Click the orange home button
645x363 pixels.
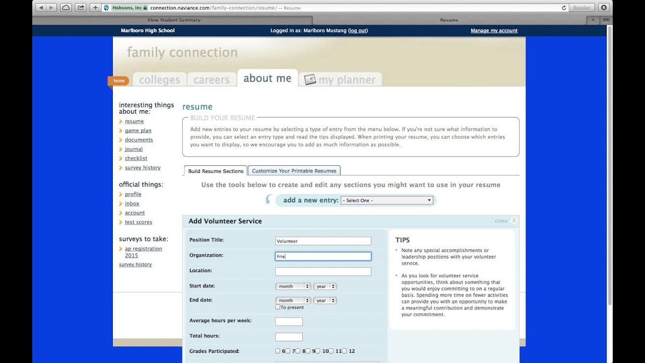click(x=118, y=81)
